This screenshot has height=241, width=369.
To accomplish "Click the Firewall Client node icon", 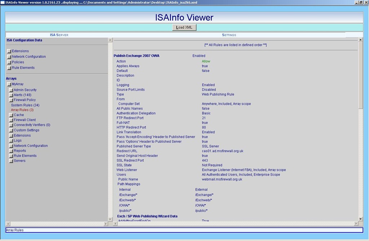I will 11,120.
